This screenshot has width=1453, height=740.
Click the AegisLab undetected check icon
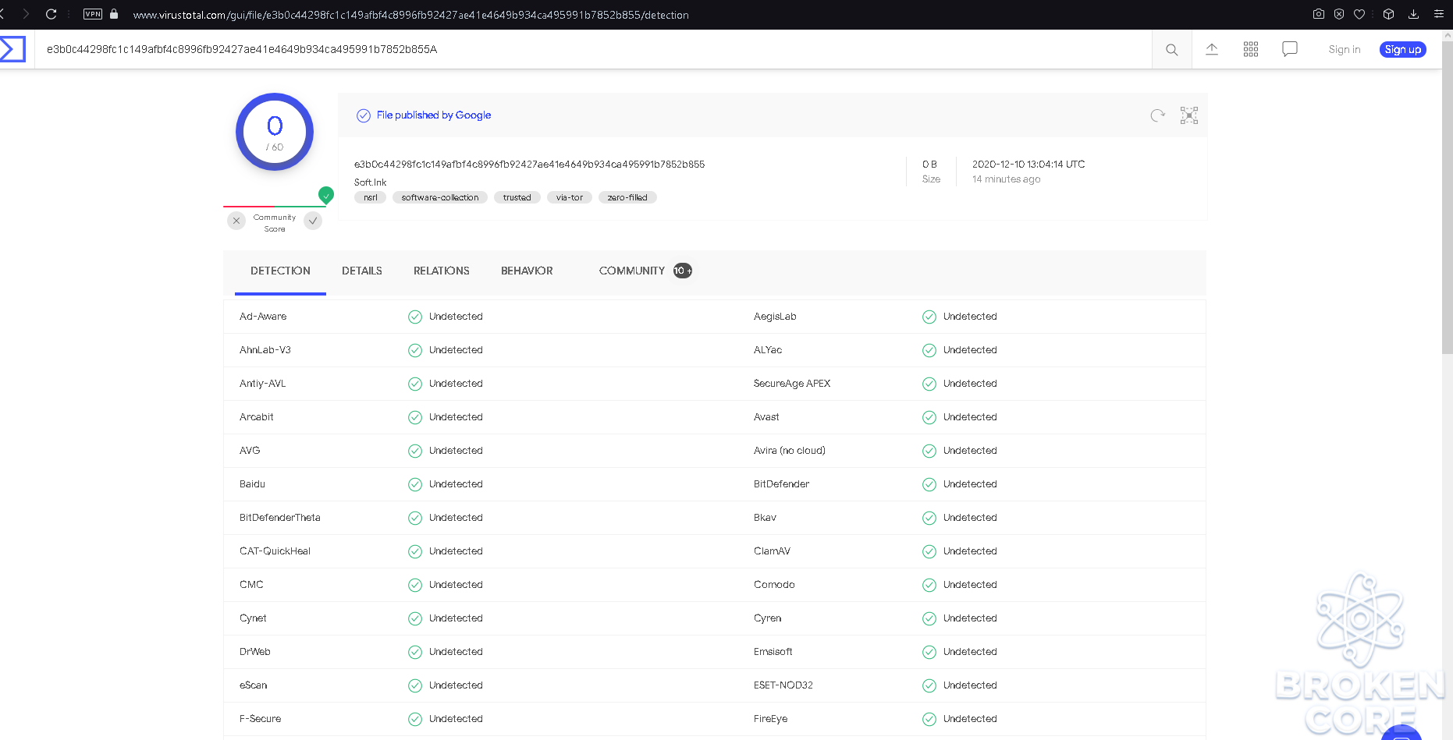pyautogui.click(x=929, y=317)
